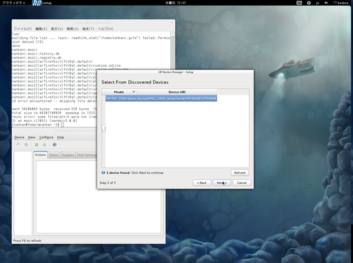Click the Device URI column header

coord(177,92)
